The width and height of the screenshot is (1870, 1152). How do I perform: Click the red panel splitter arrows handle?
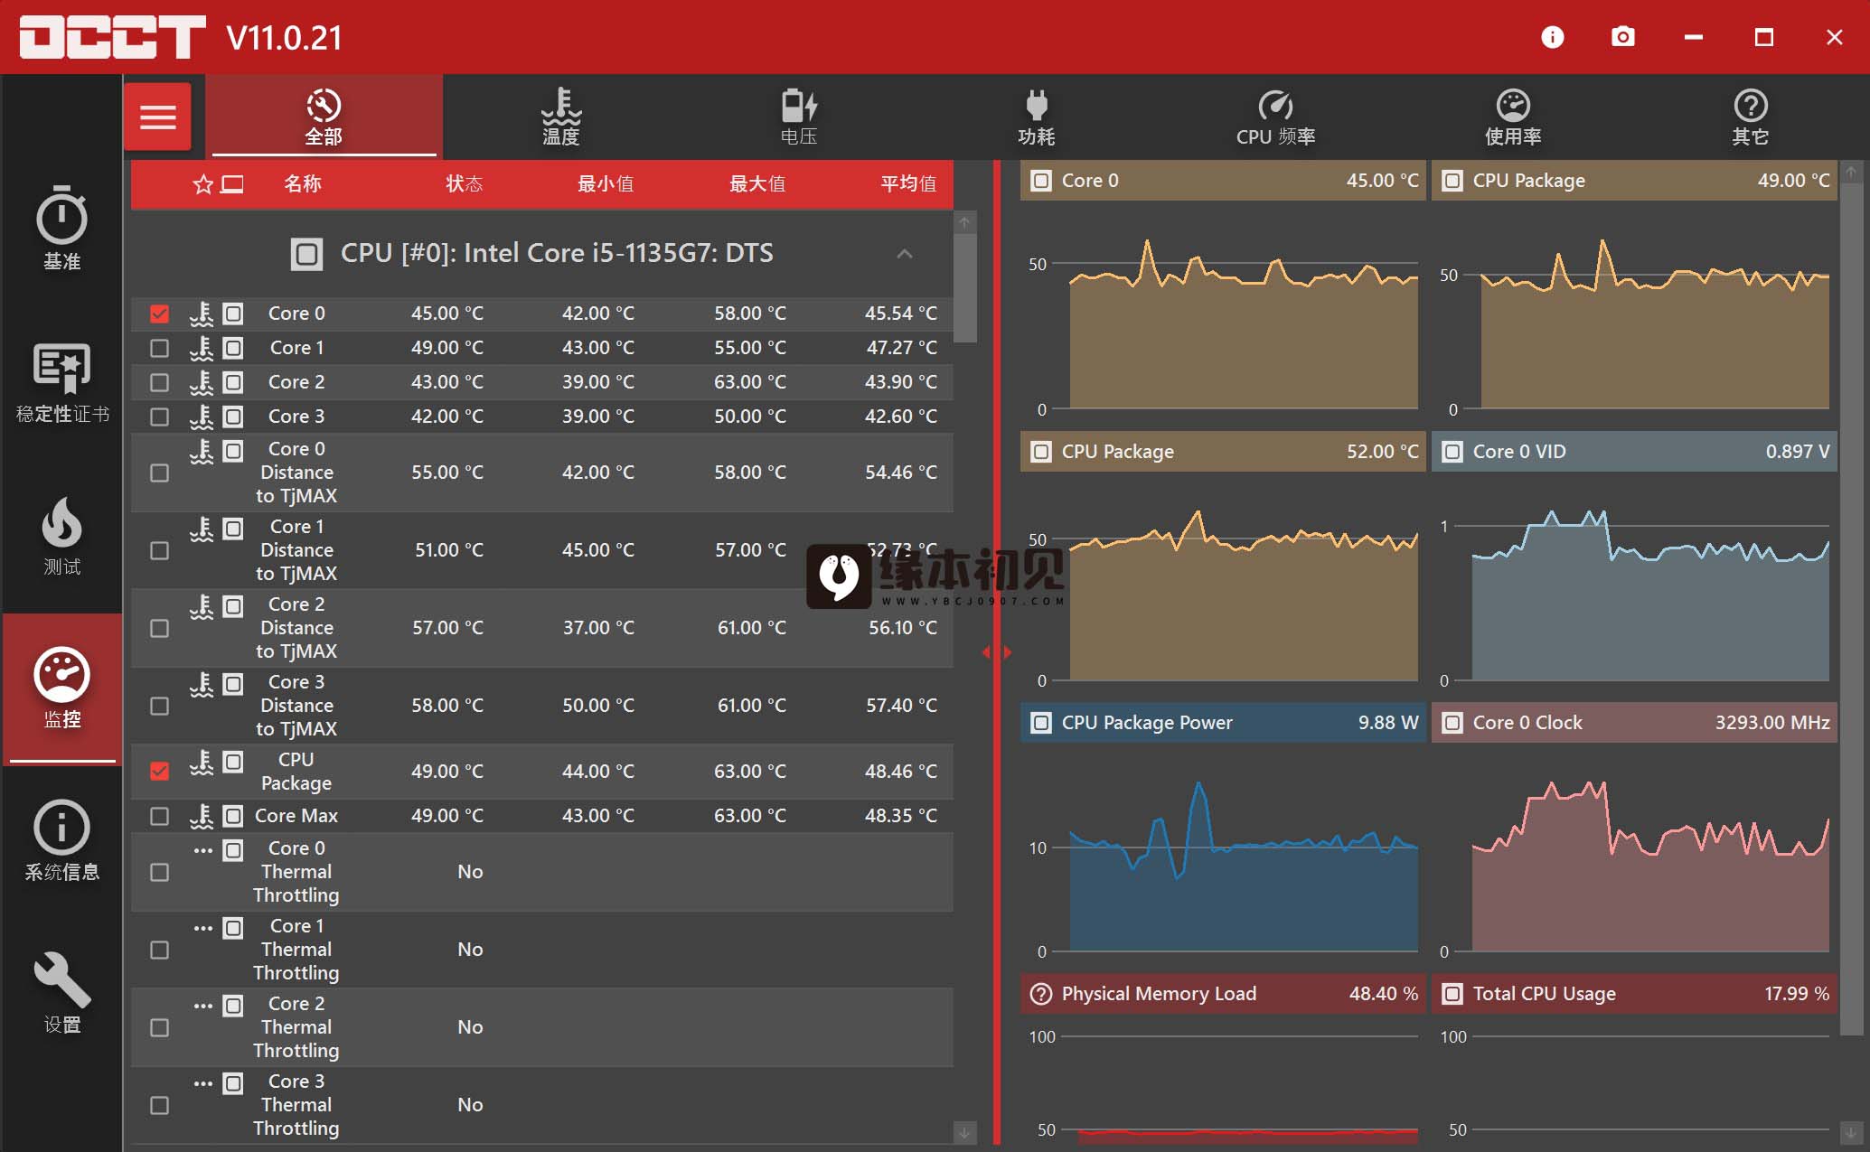(997, 651)
